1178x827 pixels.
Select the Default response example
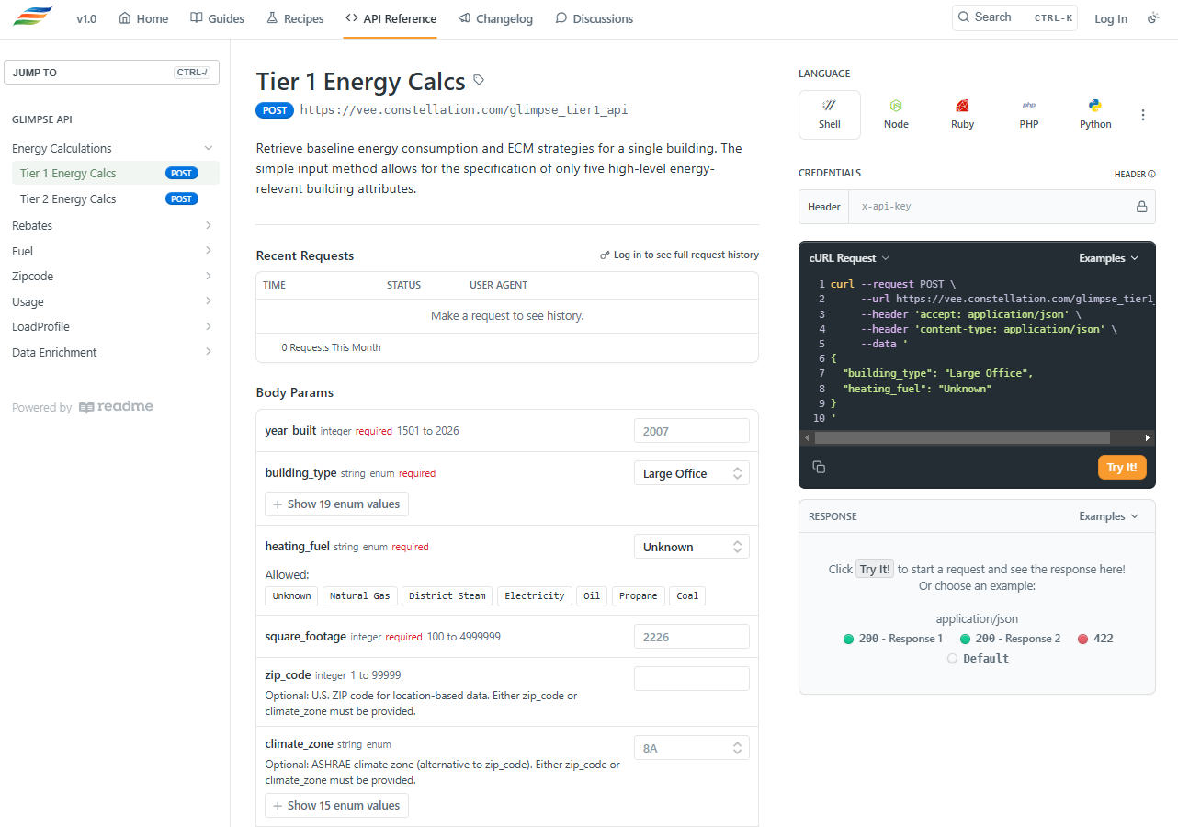[x=978, y=659]
